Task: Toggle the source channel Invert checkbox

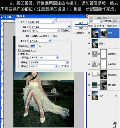Action: [x=62, y=31]
